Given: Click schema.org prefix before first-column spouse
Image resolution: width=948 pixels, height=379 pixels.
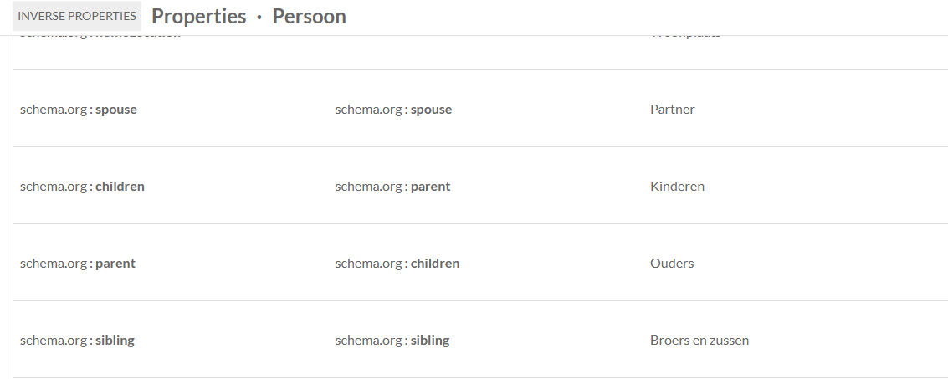Looking at the screenshot, I should point(54,110).
